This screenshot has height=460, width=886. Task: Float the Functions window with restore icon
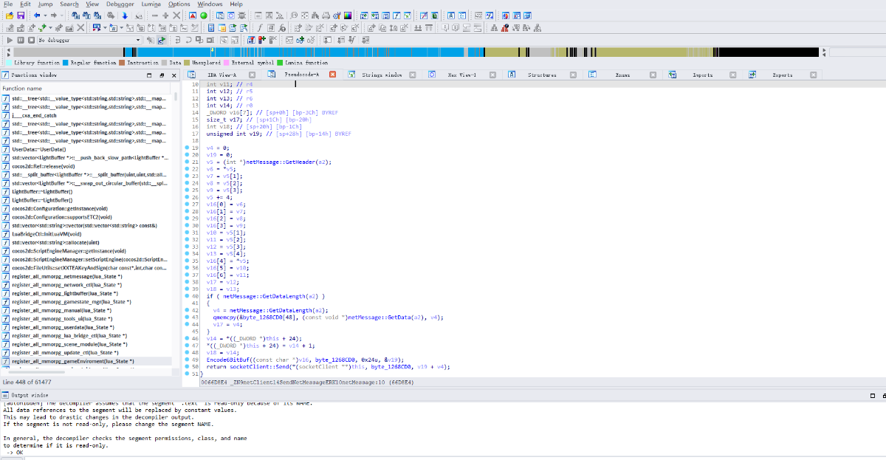pos(162,75)
